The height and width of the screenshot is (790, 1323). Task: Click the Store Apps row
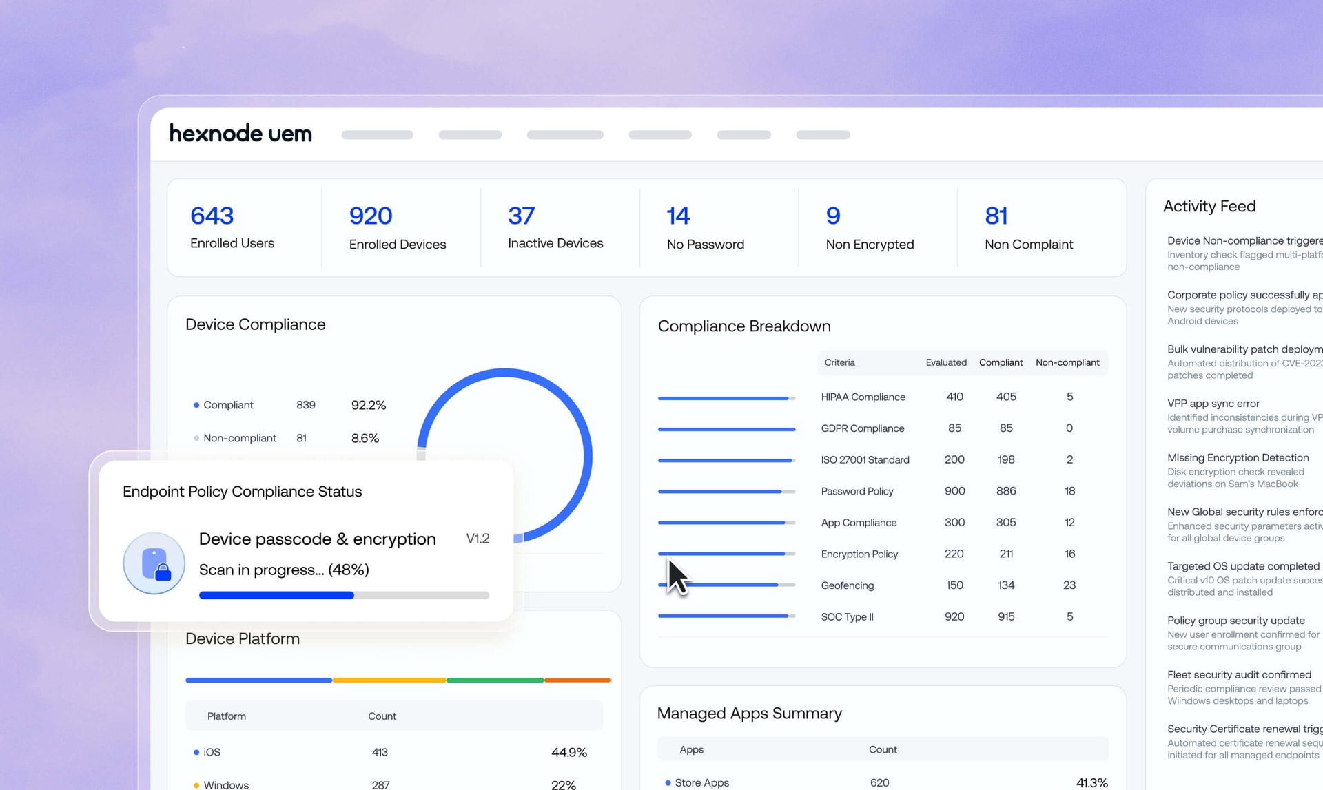point(883,782)
